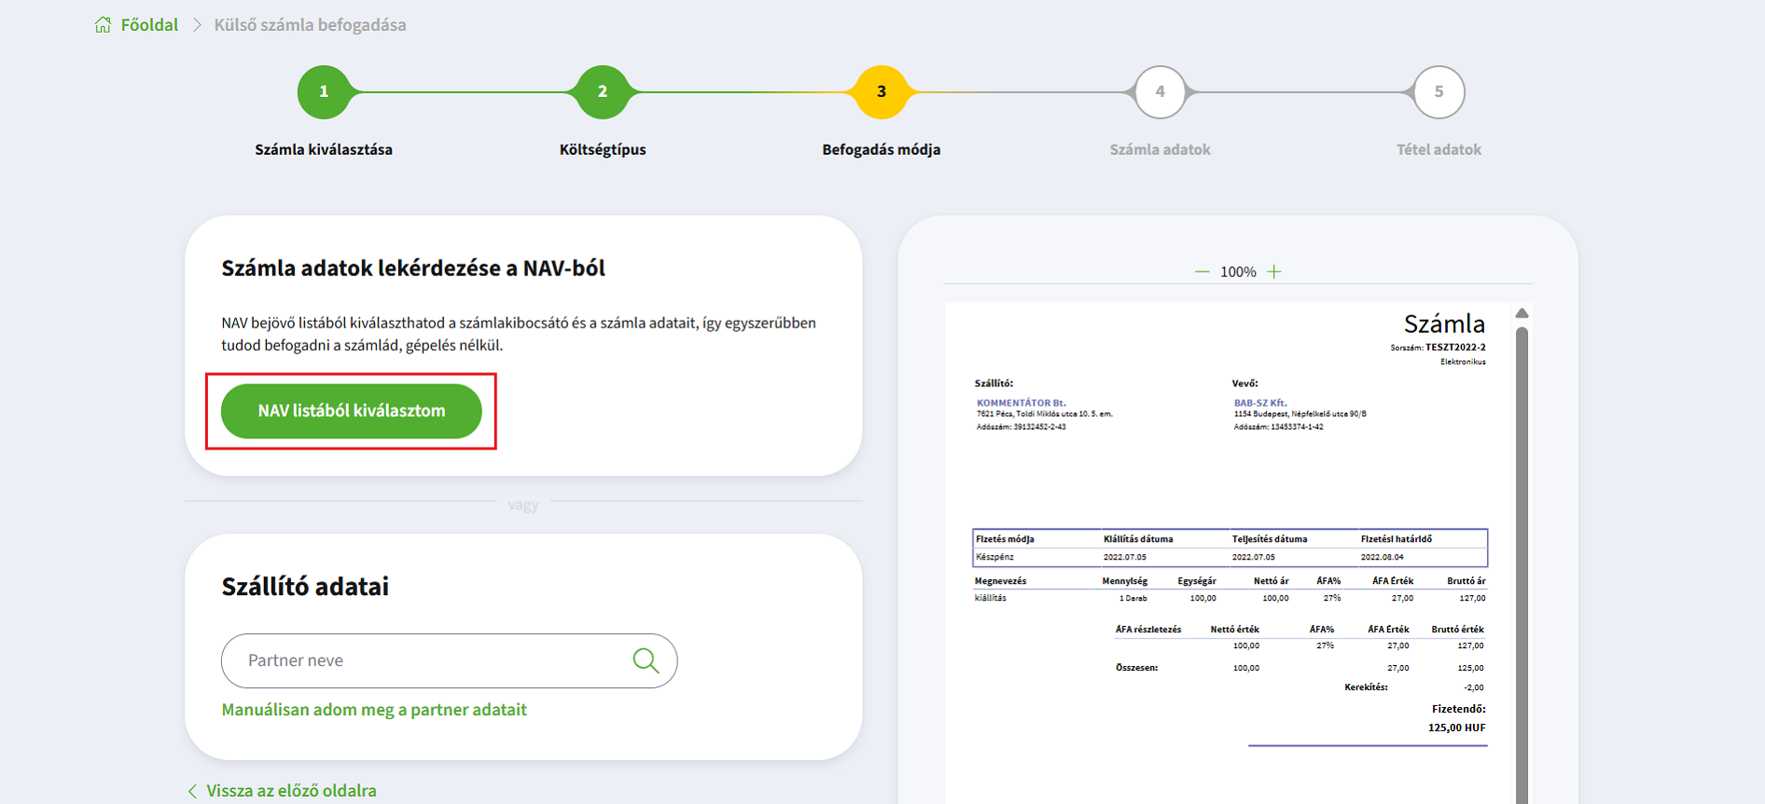
Task: Click the home icon in breadcrumb
Action: (x=103, y=25)
